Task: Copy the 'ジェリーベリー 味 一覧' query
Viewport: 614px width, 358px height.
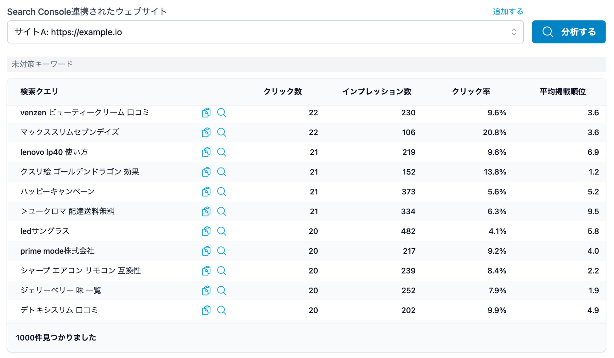Action: (206, 290)
